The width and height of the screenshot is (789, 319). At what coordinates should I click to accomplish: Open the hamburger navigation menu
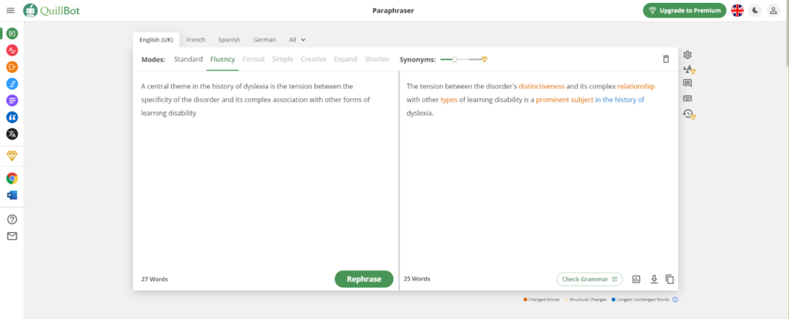pyautogui.click(x=10, y=10)
